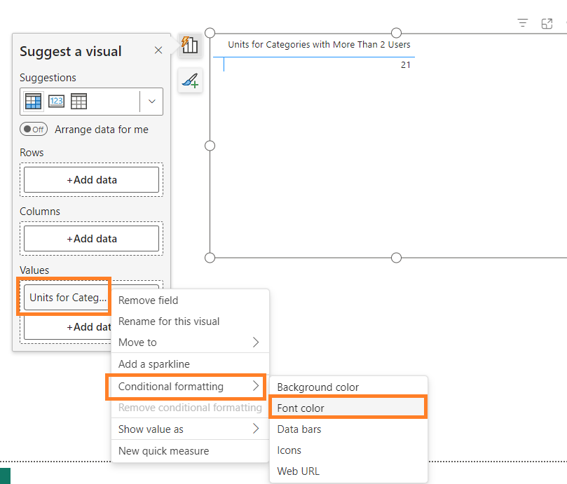Image resolution: width=567 pixels, height=484 pixels.
Task: Open the Suggest a visual lightning chart icon
Action: [x=190, y=45]
